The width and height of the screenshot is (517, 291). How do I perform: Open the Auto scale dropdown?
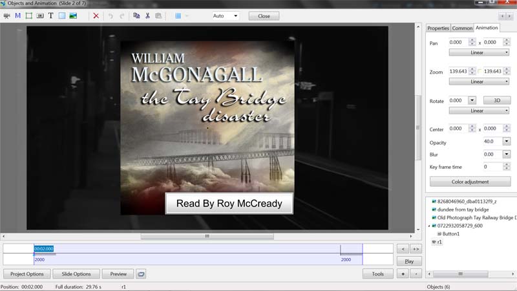coord(225,16)
